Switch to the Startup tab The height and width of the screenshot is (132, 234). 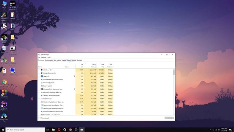coord(64,60)
